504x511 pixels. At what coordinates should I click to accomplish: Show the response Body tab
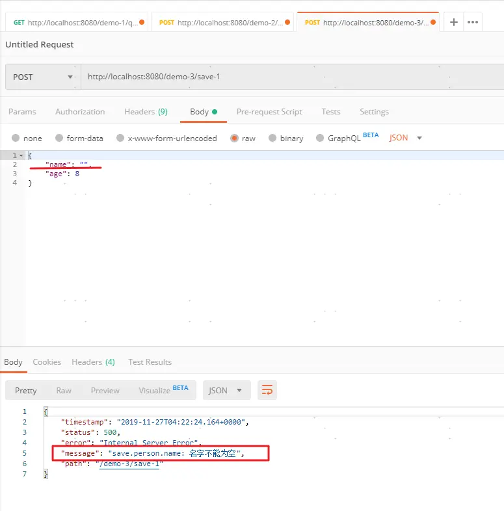(13, 362)
